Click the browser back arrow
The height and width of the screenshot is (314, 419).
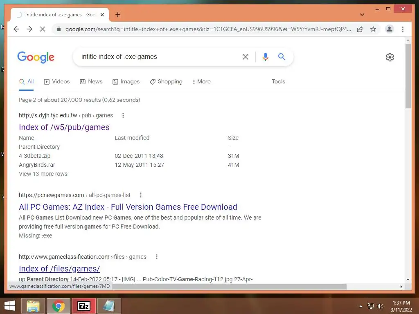tap(16, 29)
